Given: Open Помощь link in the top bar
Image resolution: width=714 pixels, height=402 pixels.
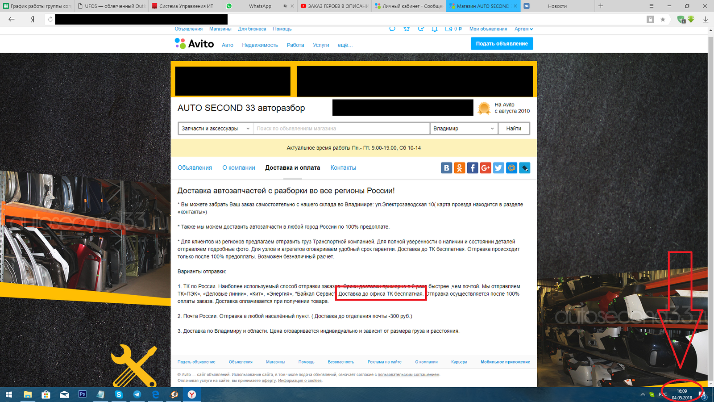Looking at the screenshot, I should 282,29.
